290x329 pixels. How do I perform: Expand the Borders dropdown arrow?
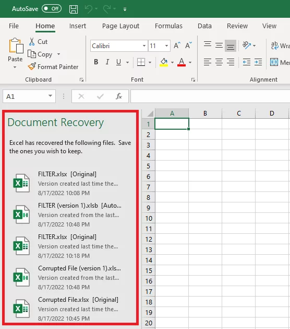pos(150,62)
